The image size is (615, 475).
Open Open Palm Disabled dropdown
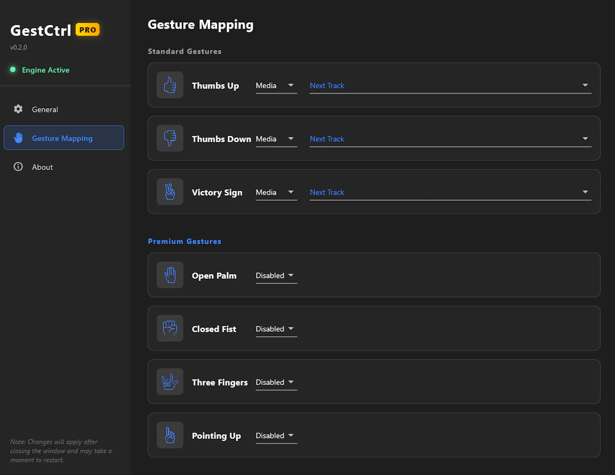276,276
